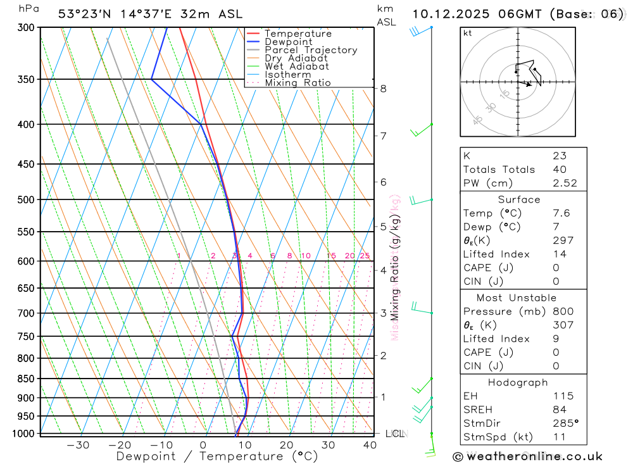Click the 8 km altitude tick label

[x=383, y=89]
